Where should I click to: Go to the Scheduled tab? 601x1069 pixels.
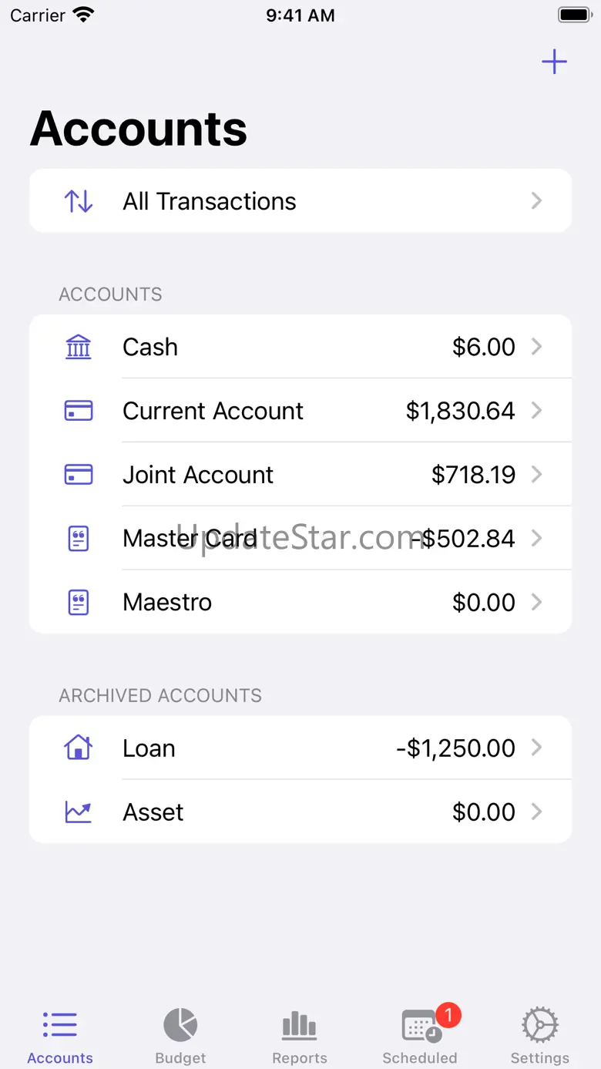pos(420,1035)
